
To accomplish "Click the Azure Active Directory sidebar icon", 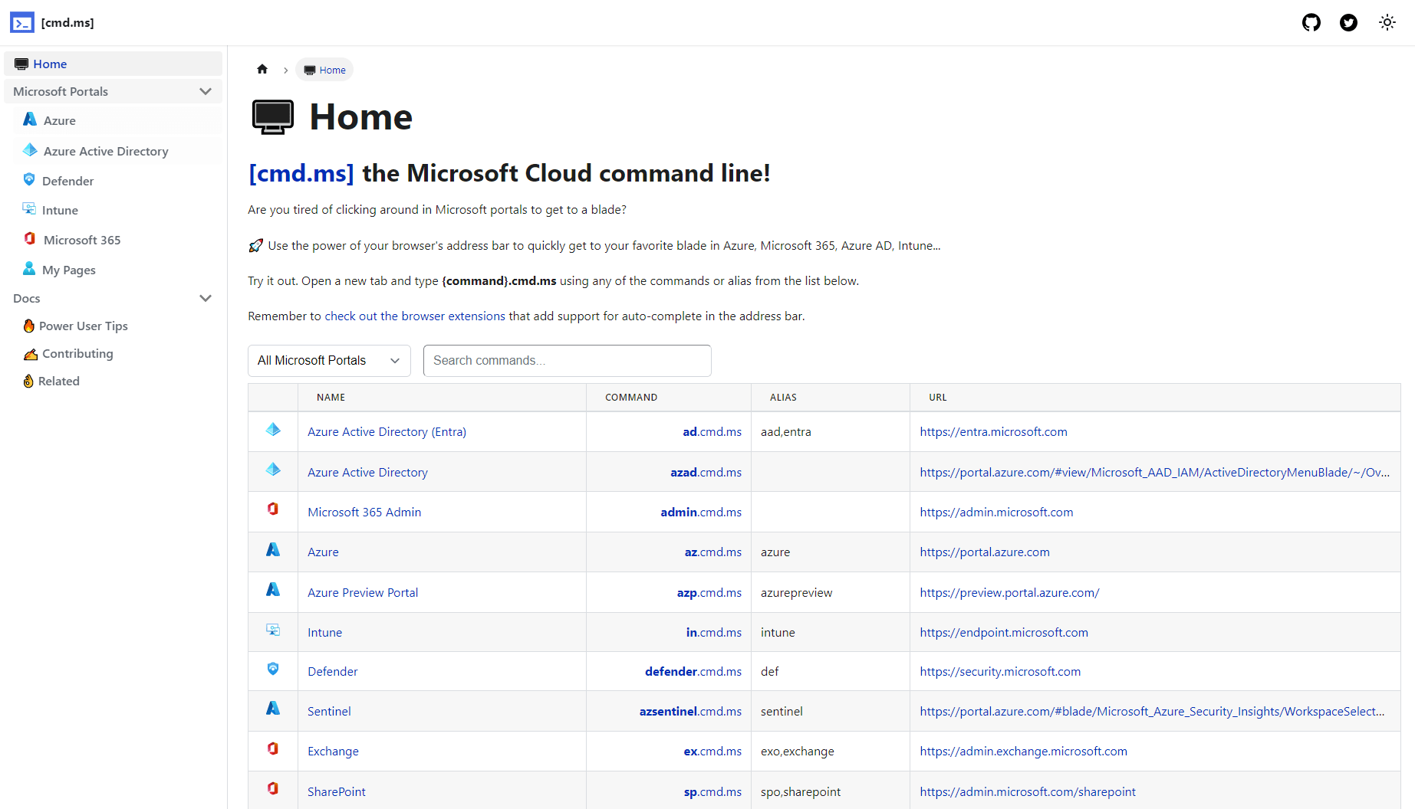I will (30, 150).
